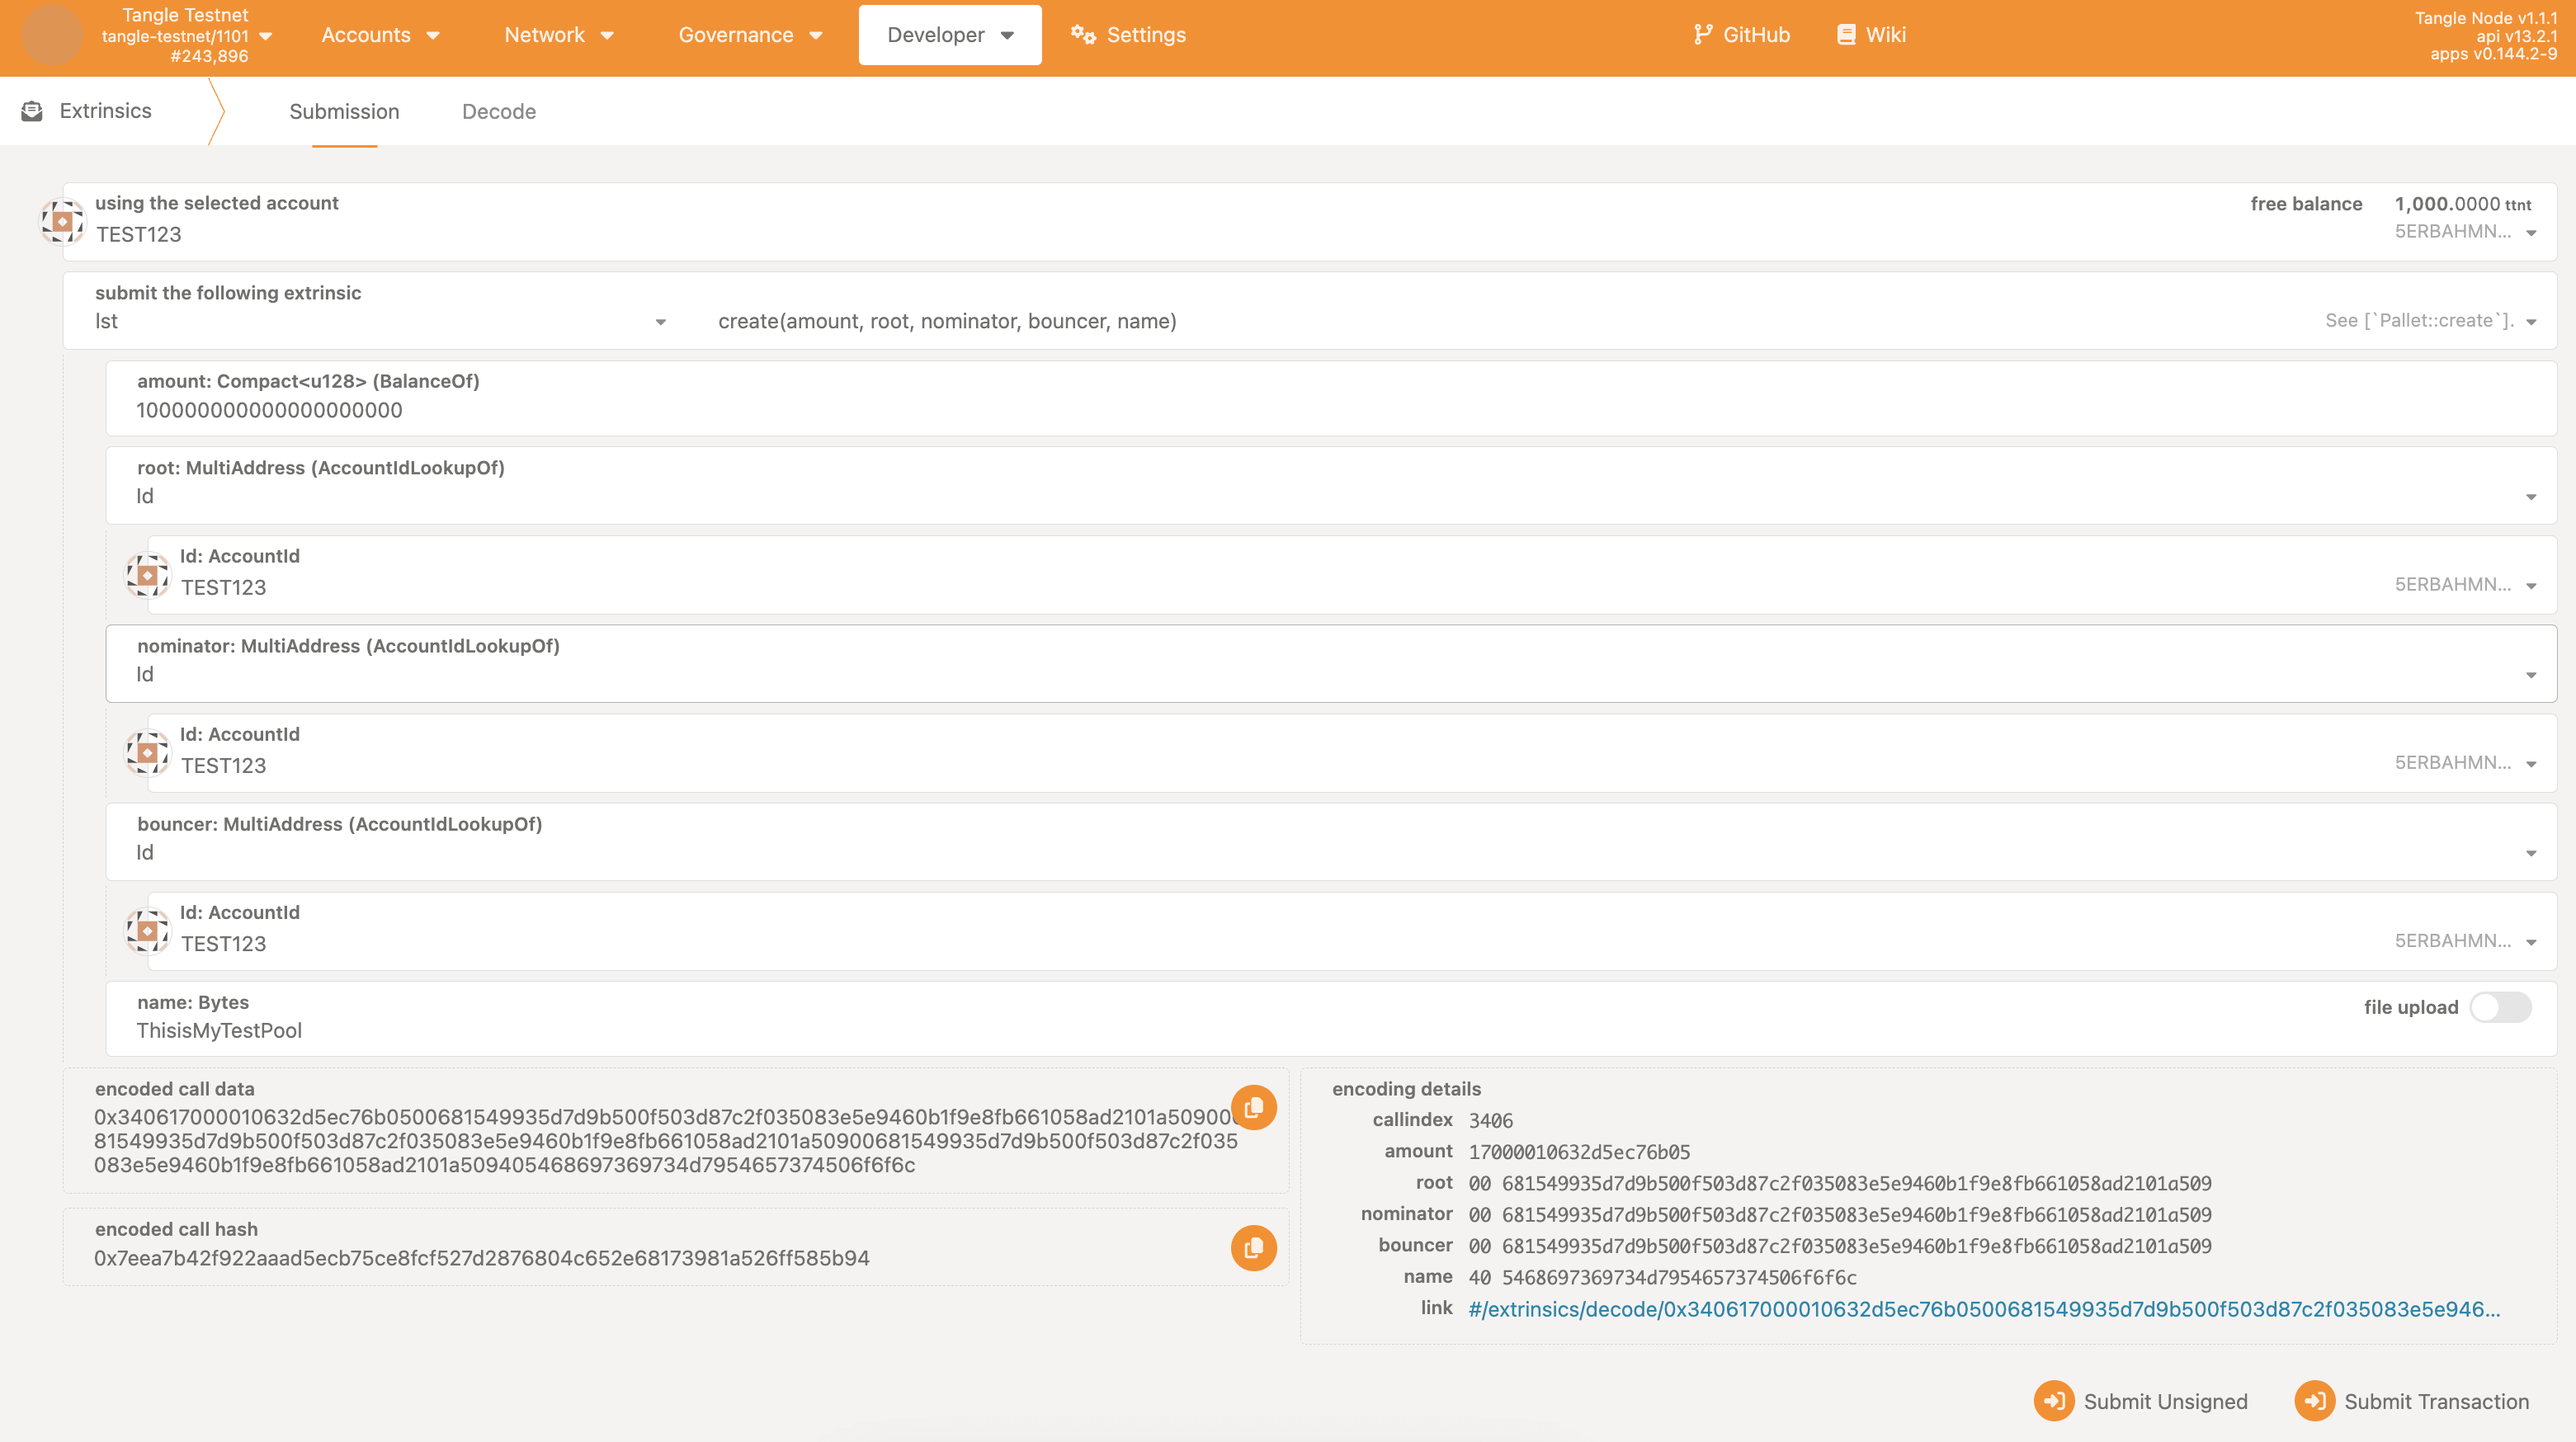Open the Governance menu
This screenshot has width=2576, height=1442.
[750, 35]
